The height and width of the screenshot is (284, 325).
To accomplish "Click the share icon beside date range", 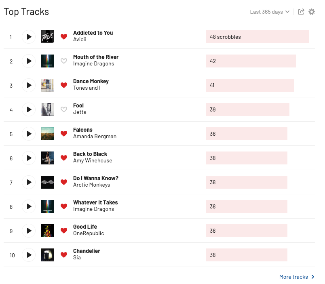I will click(301, 12).
